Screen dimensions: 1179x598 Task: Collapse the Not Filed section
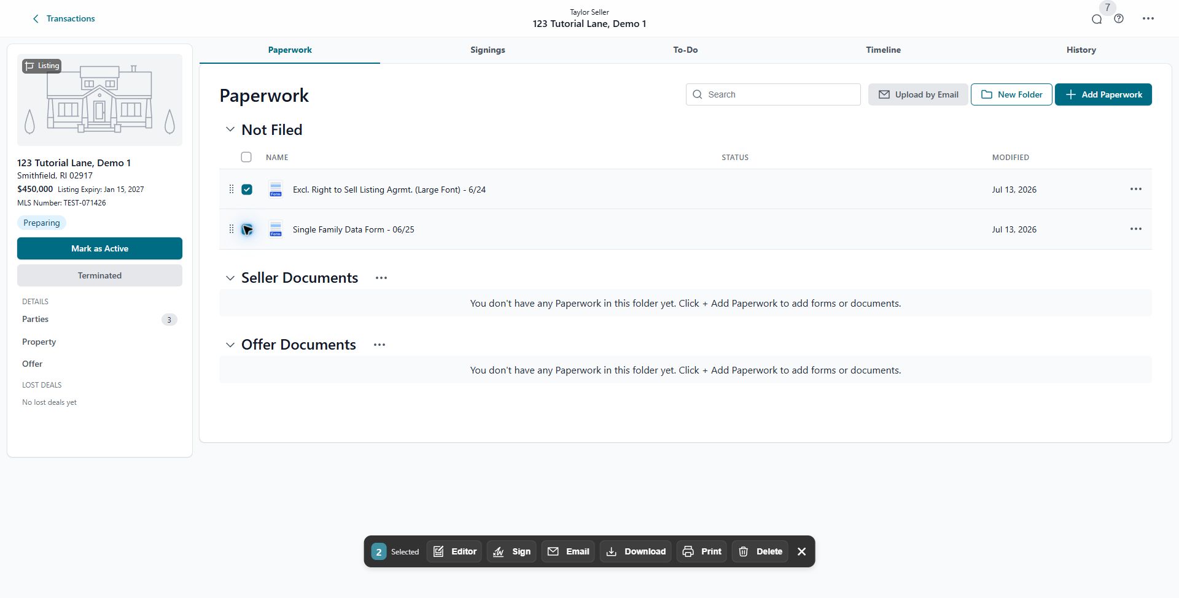pyautogui.click(x=230, y=129)
